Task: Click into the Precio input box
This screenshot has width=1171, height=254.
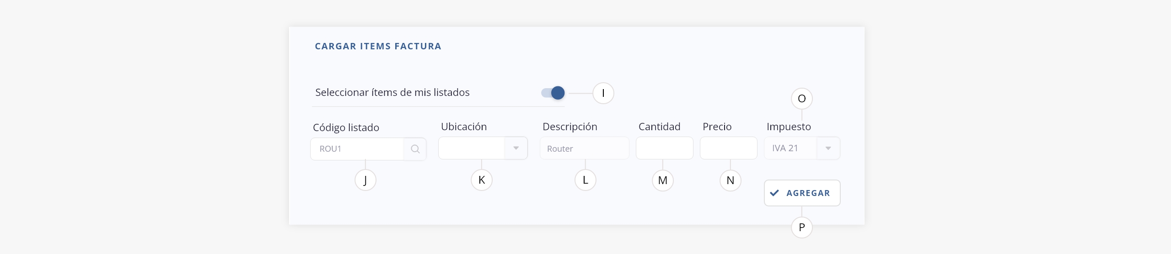Action: pyautogui.click(x=728, y=148)
